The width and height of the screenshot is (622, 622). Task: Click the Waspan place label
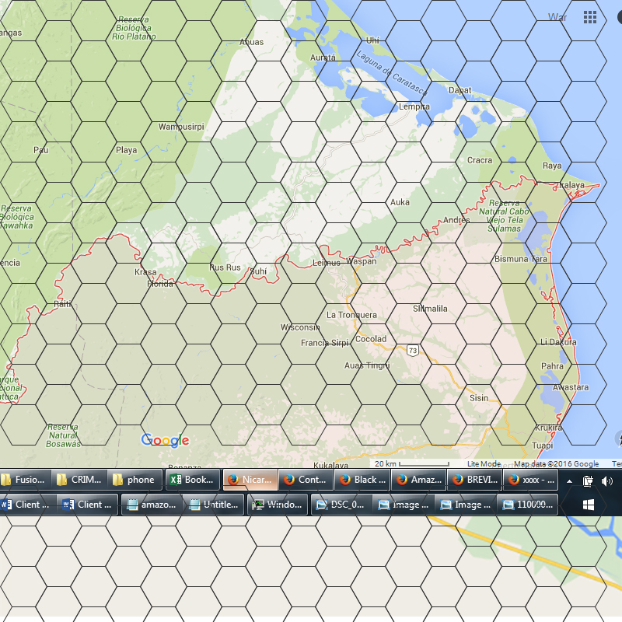tap(361, 261)
